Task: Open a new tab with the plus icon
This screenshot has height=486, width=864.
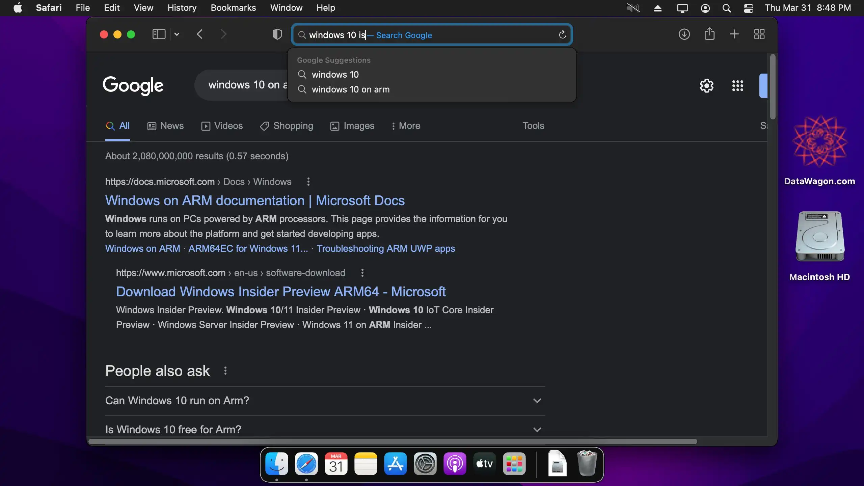Action: pyautogui.click(x=734, y=34)
